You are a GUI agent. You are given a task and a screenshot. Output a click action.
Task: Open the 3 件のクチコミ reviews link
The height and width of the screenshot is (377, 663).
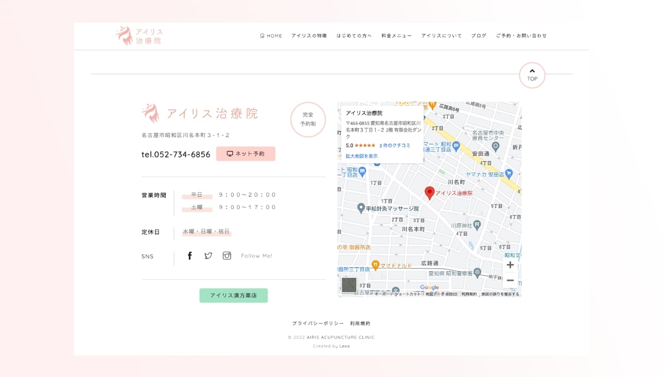click(395, 145)
